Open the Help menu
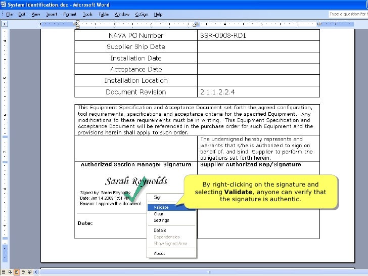This screenshot has width=368, height=276. 158,14
